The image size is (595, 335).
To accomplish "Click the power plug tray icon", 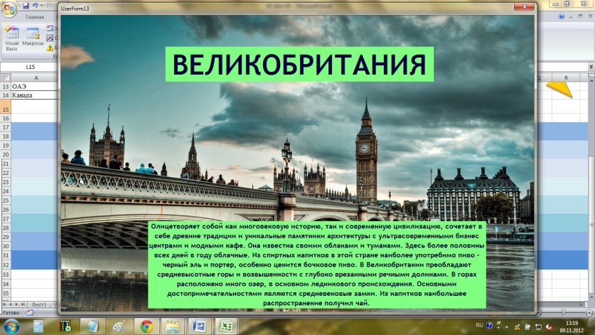I will (x=527, y=326).
